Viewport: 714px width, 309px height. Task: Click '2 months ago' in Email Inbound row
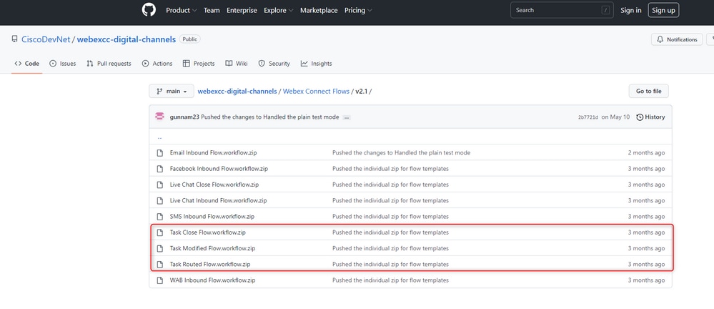(646, 152)
